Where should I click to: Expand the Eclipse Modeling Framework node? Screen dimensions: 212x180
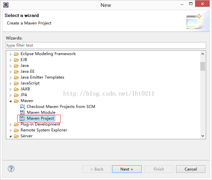coord(10,54)
